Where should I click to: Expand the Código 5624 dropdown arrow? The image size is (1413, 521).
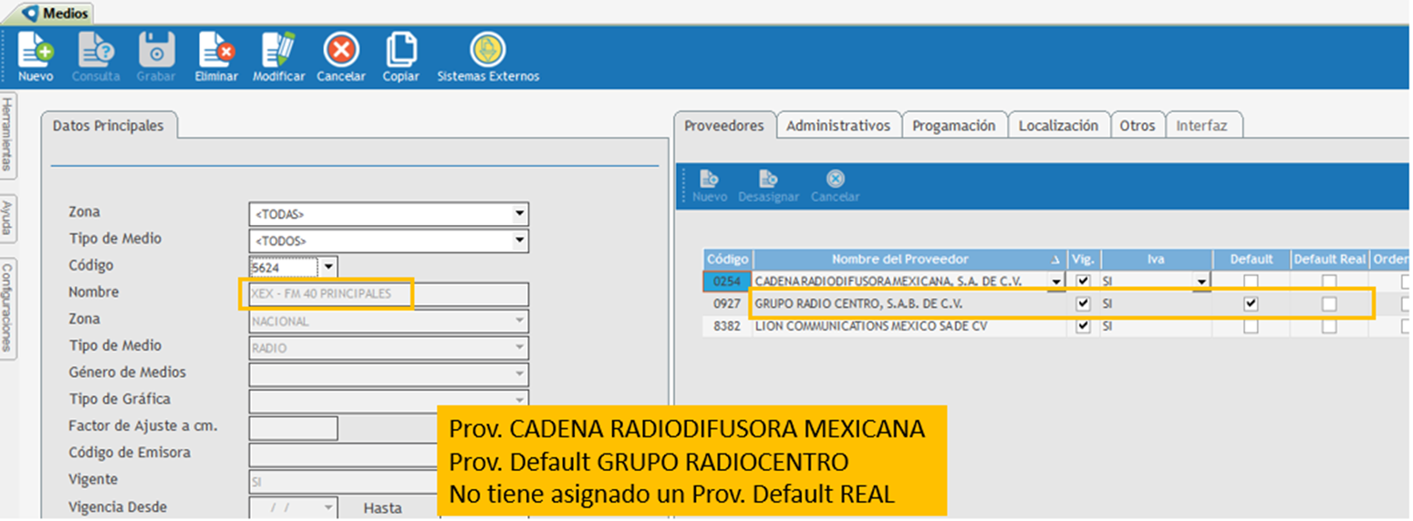[328, 267]
